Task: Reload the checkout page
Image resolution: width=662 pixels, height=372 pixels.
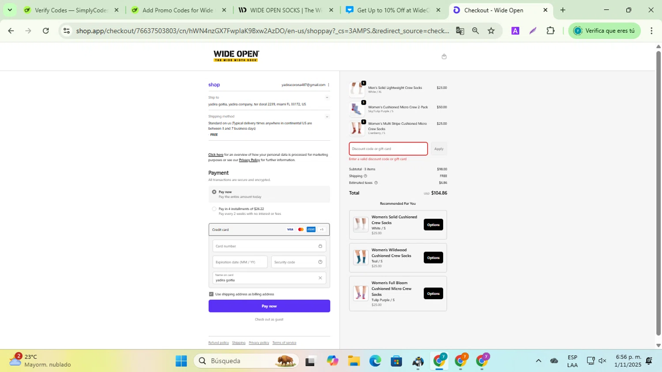Action: tap(46, 30)
